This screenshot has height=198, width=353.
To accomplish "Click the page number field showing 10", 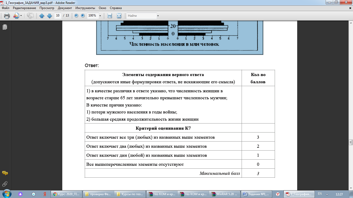I will (x=58, y=15).
